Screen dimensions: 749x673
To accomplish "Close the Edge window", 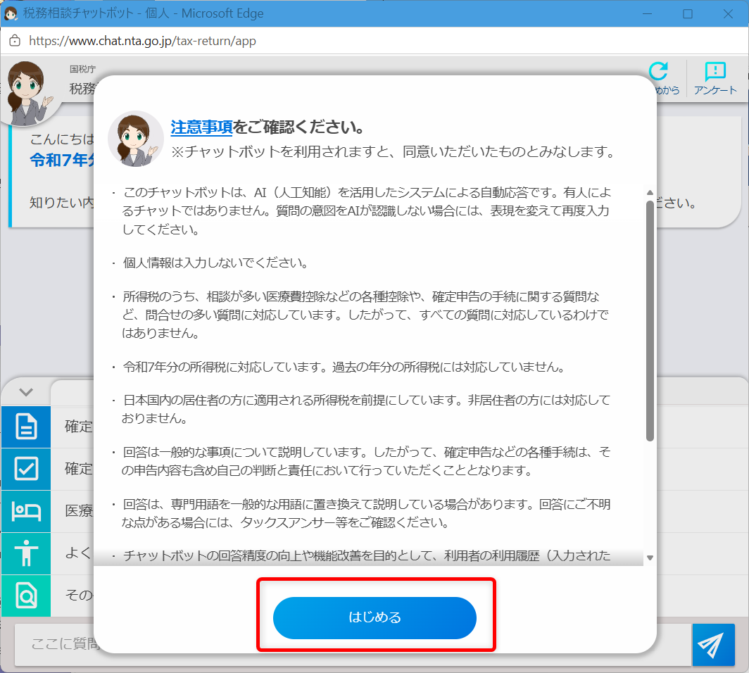I will point(728,13).
